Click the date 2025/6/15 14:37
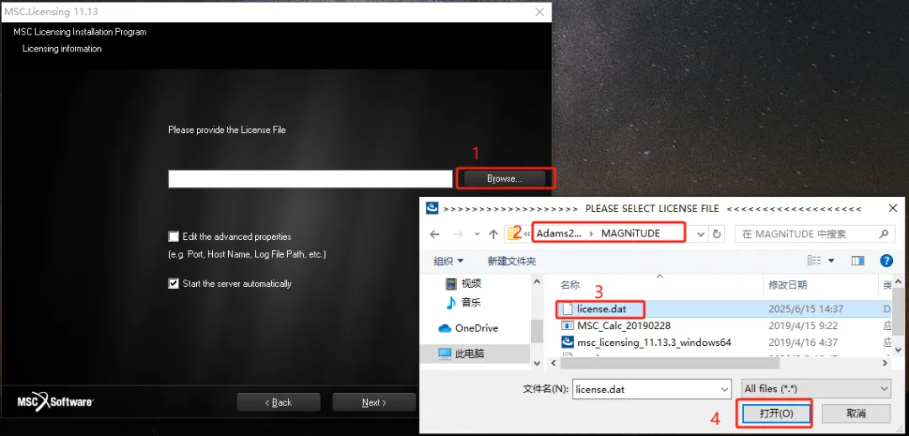Screen dimensions: 909x436 coord(805,309)
